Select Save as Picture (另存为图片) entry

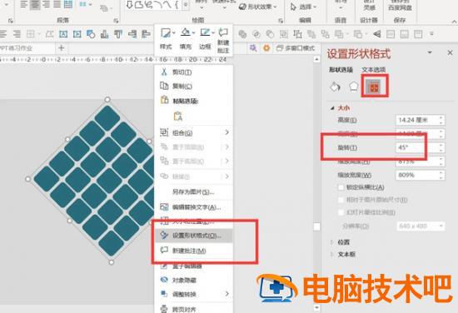[193, 191]
